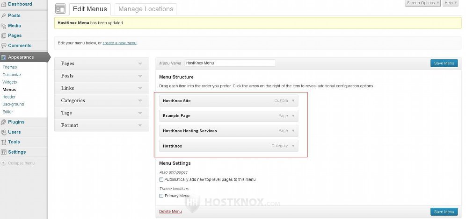Click the menus screen icon beside Edit Menus
Screen dimensions: 466x219
(60, 9)
